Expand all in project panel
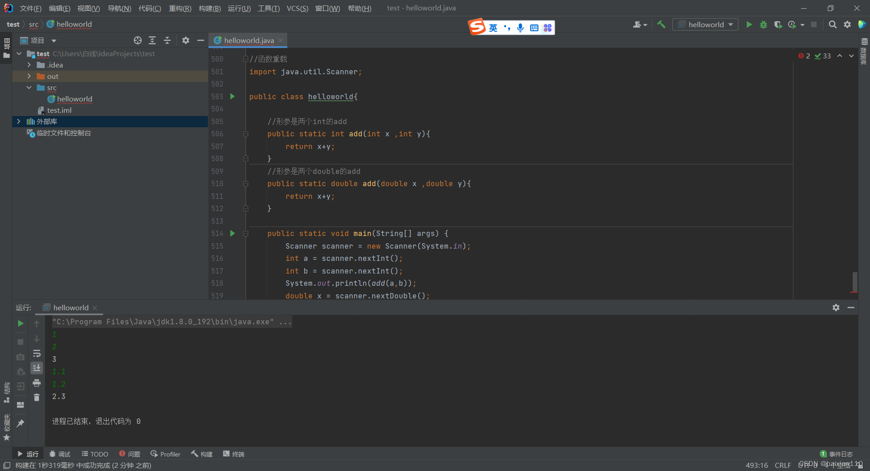Screen dimensions: 870x471 [152, 40]
